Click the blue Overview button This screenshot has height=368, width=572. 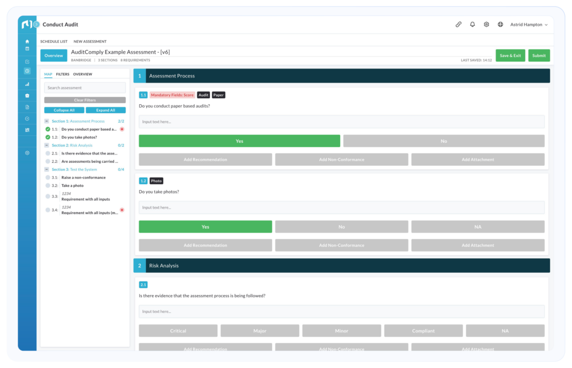click(54, 56)
